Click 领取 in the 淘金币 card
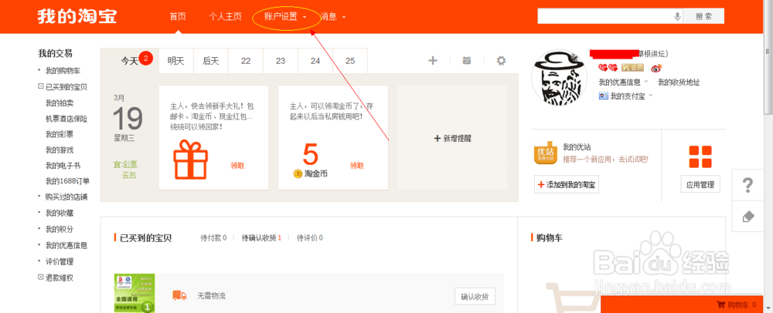773x313 pixels. (x=357, y=166)
